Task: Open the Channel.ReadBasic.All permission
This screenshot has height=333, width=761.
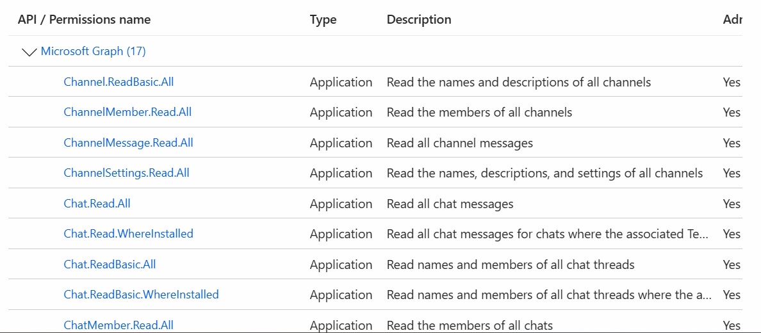Action: tap(119, 82)
